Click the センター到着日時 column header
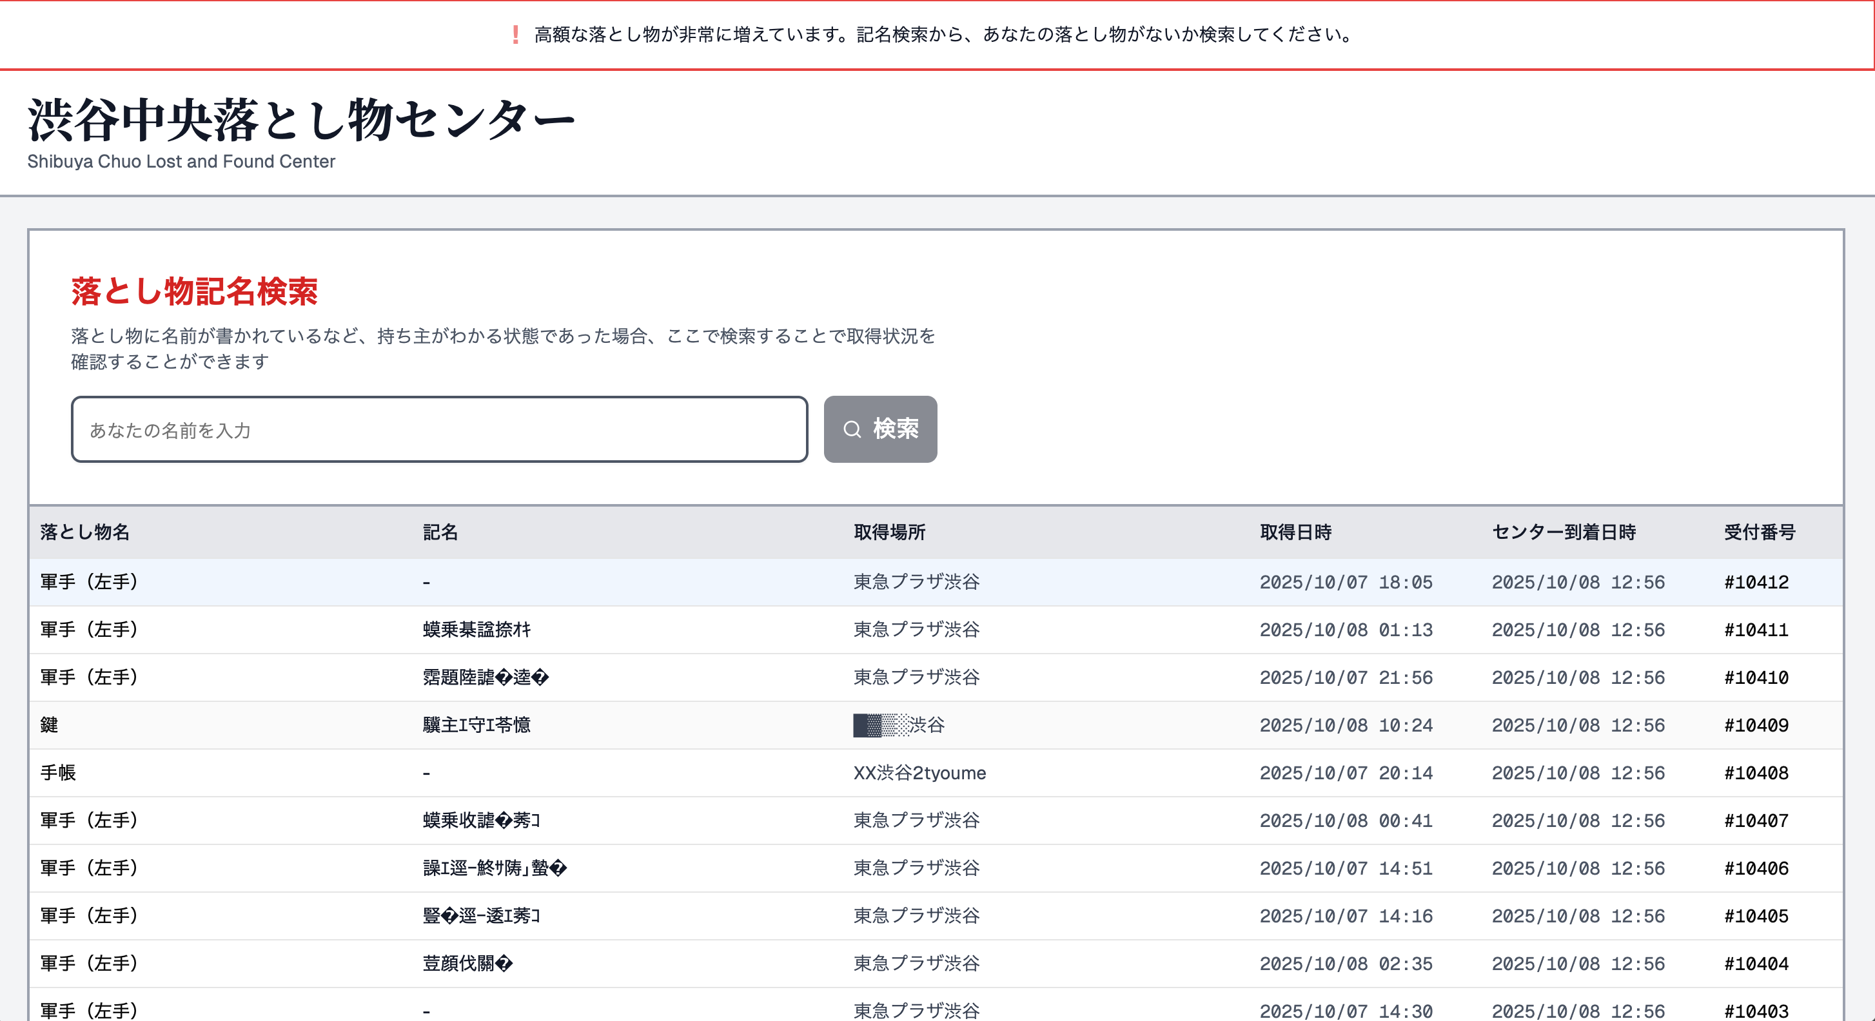Viewport: 1875px width, 1021px height. tap(1564, 532)
